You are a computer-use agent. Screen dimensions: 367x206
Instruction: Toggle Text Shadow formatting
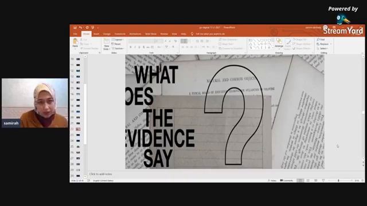tap(144, 47)
